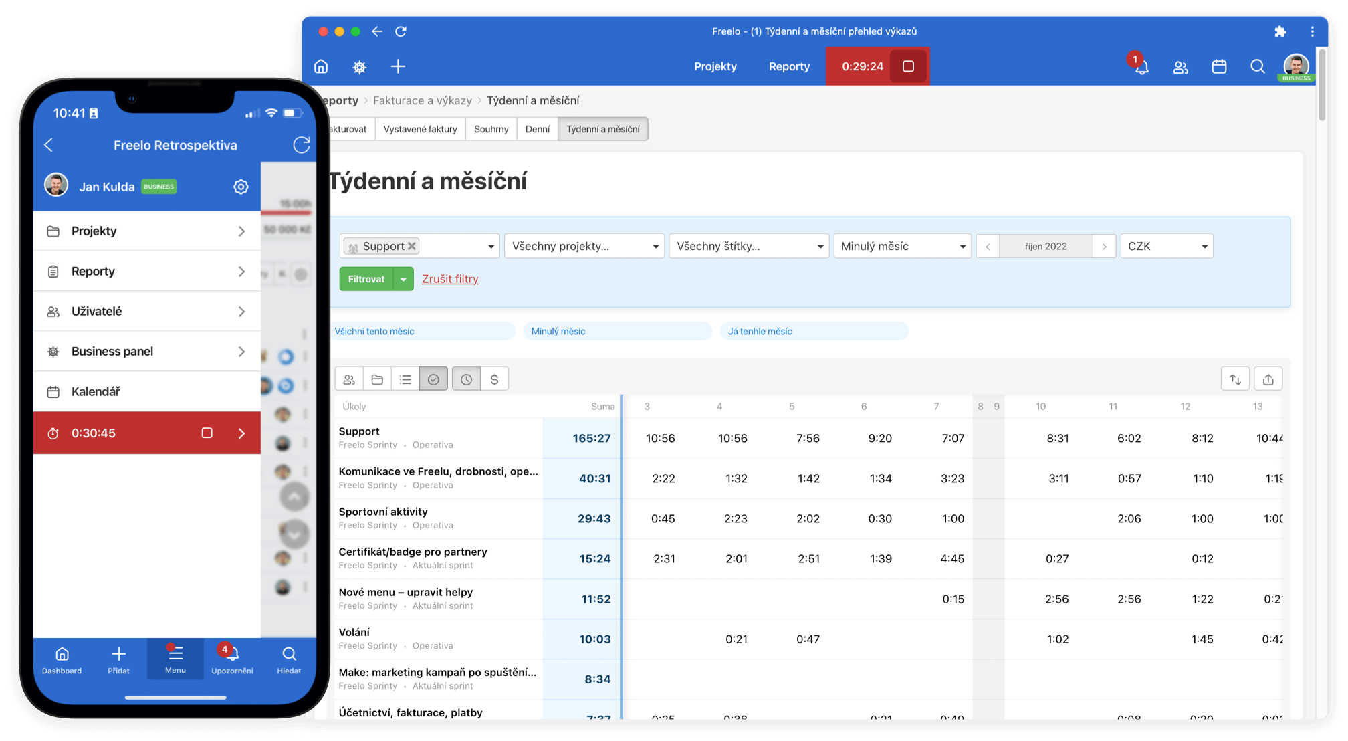This screenshot has height=741, width=1348.
Task: Click the green Filtrovat button
Action: [x=366, y=279]
